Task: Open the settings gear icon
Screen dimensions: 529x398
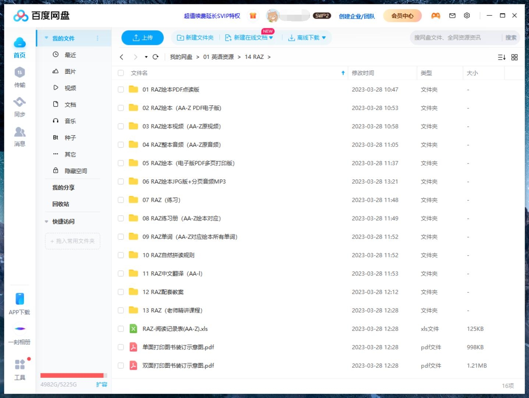Action: [x=467, y=15]
